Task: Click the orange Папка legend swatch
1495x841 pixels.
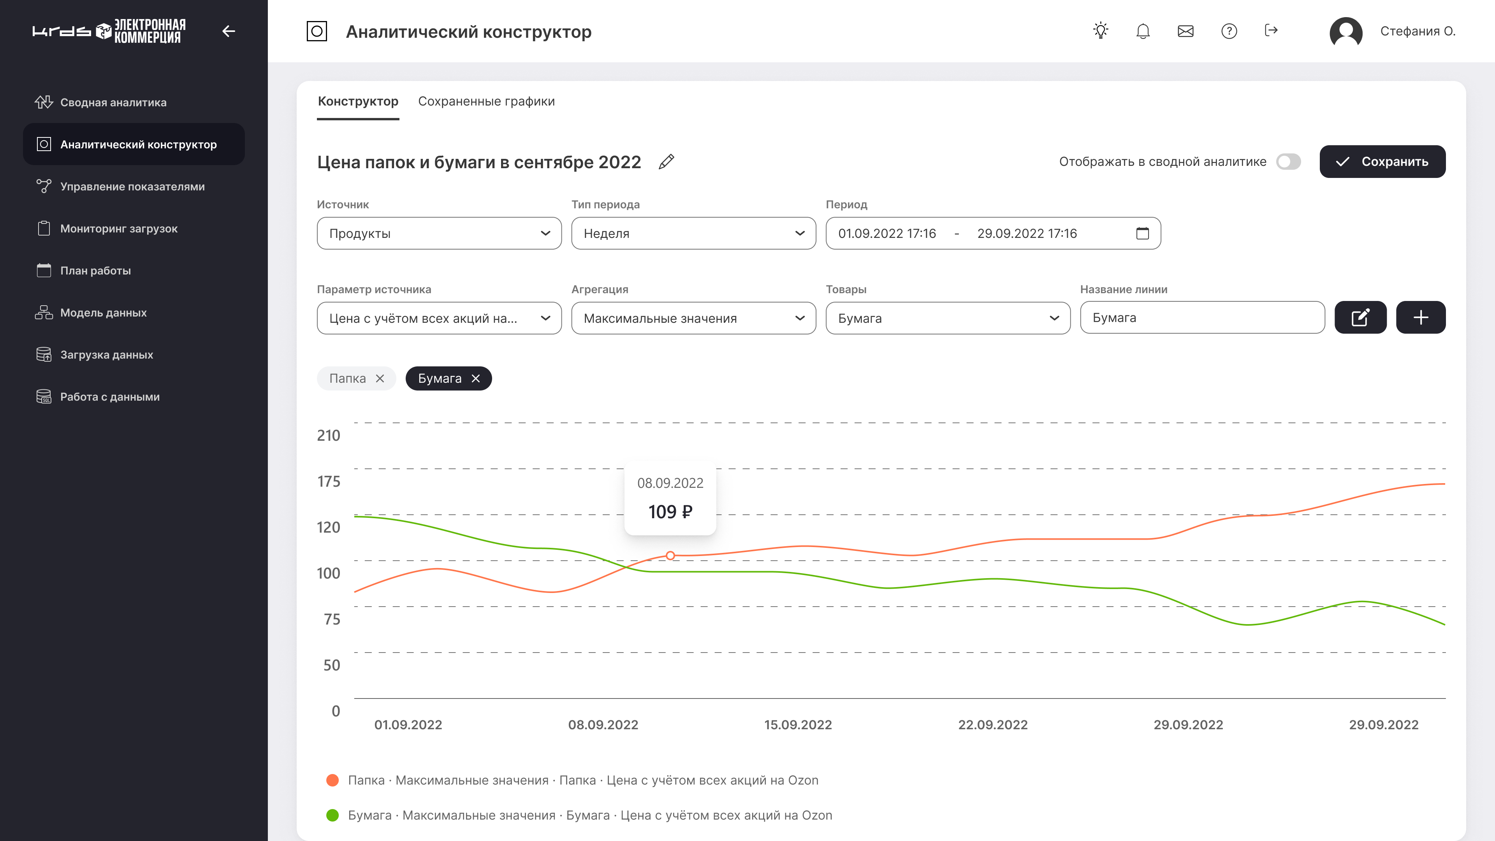Action: coord(332,780)
